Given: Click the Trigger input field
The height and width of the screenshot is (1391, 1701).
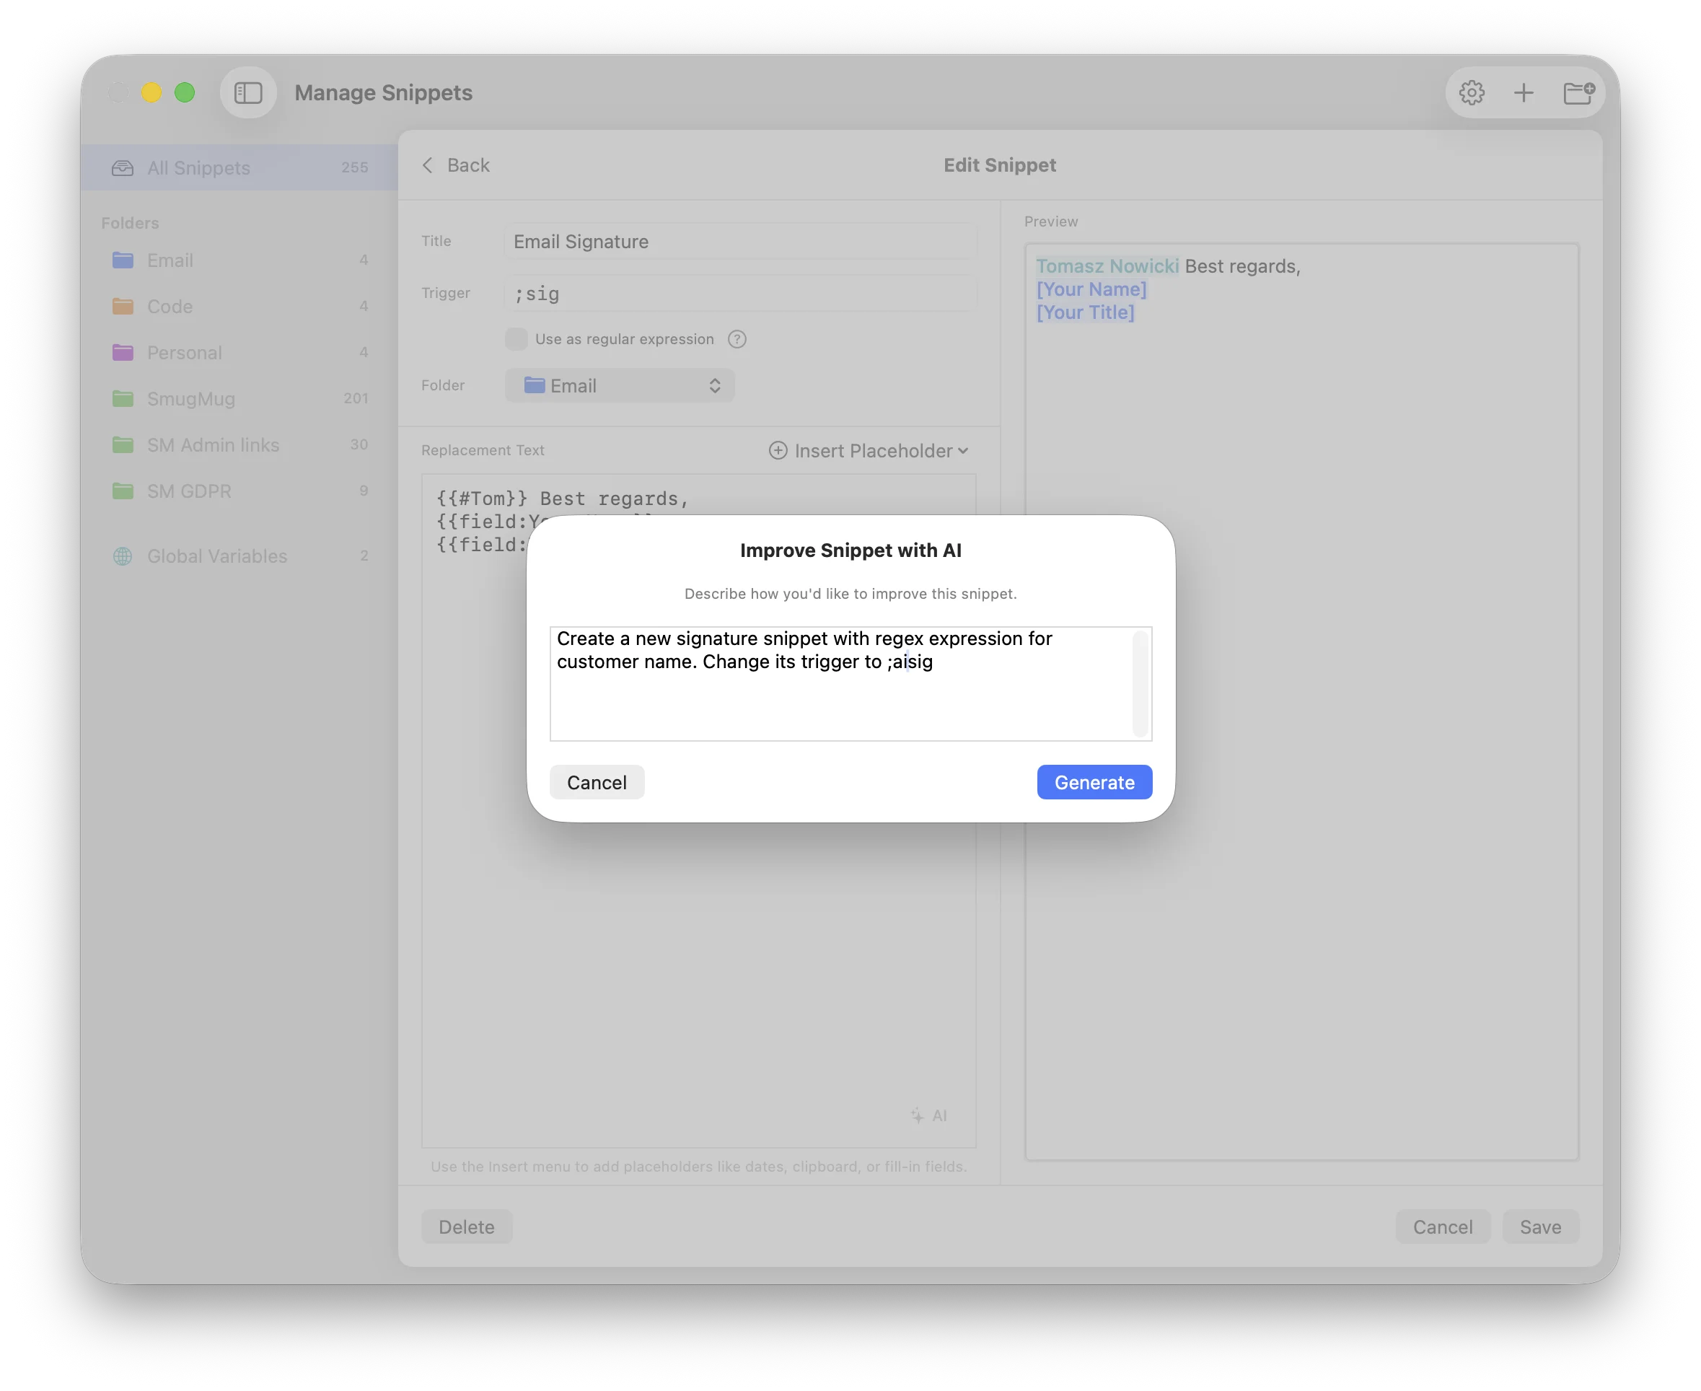Looking at the screenshot, I should pos(739,293).
